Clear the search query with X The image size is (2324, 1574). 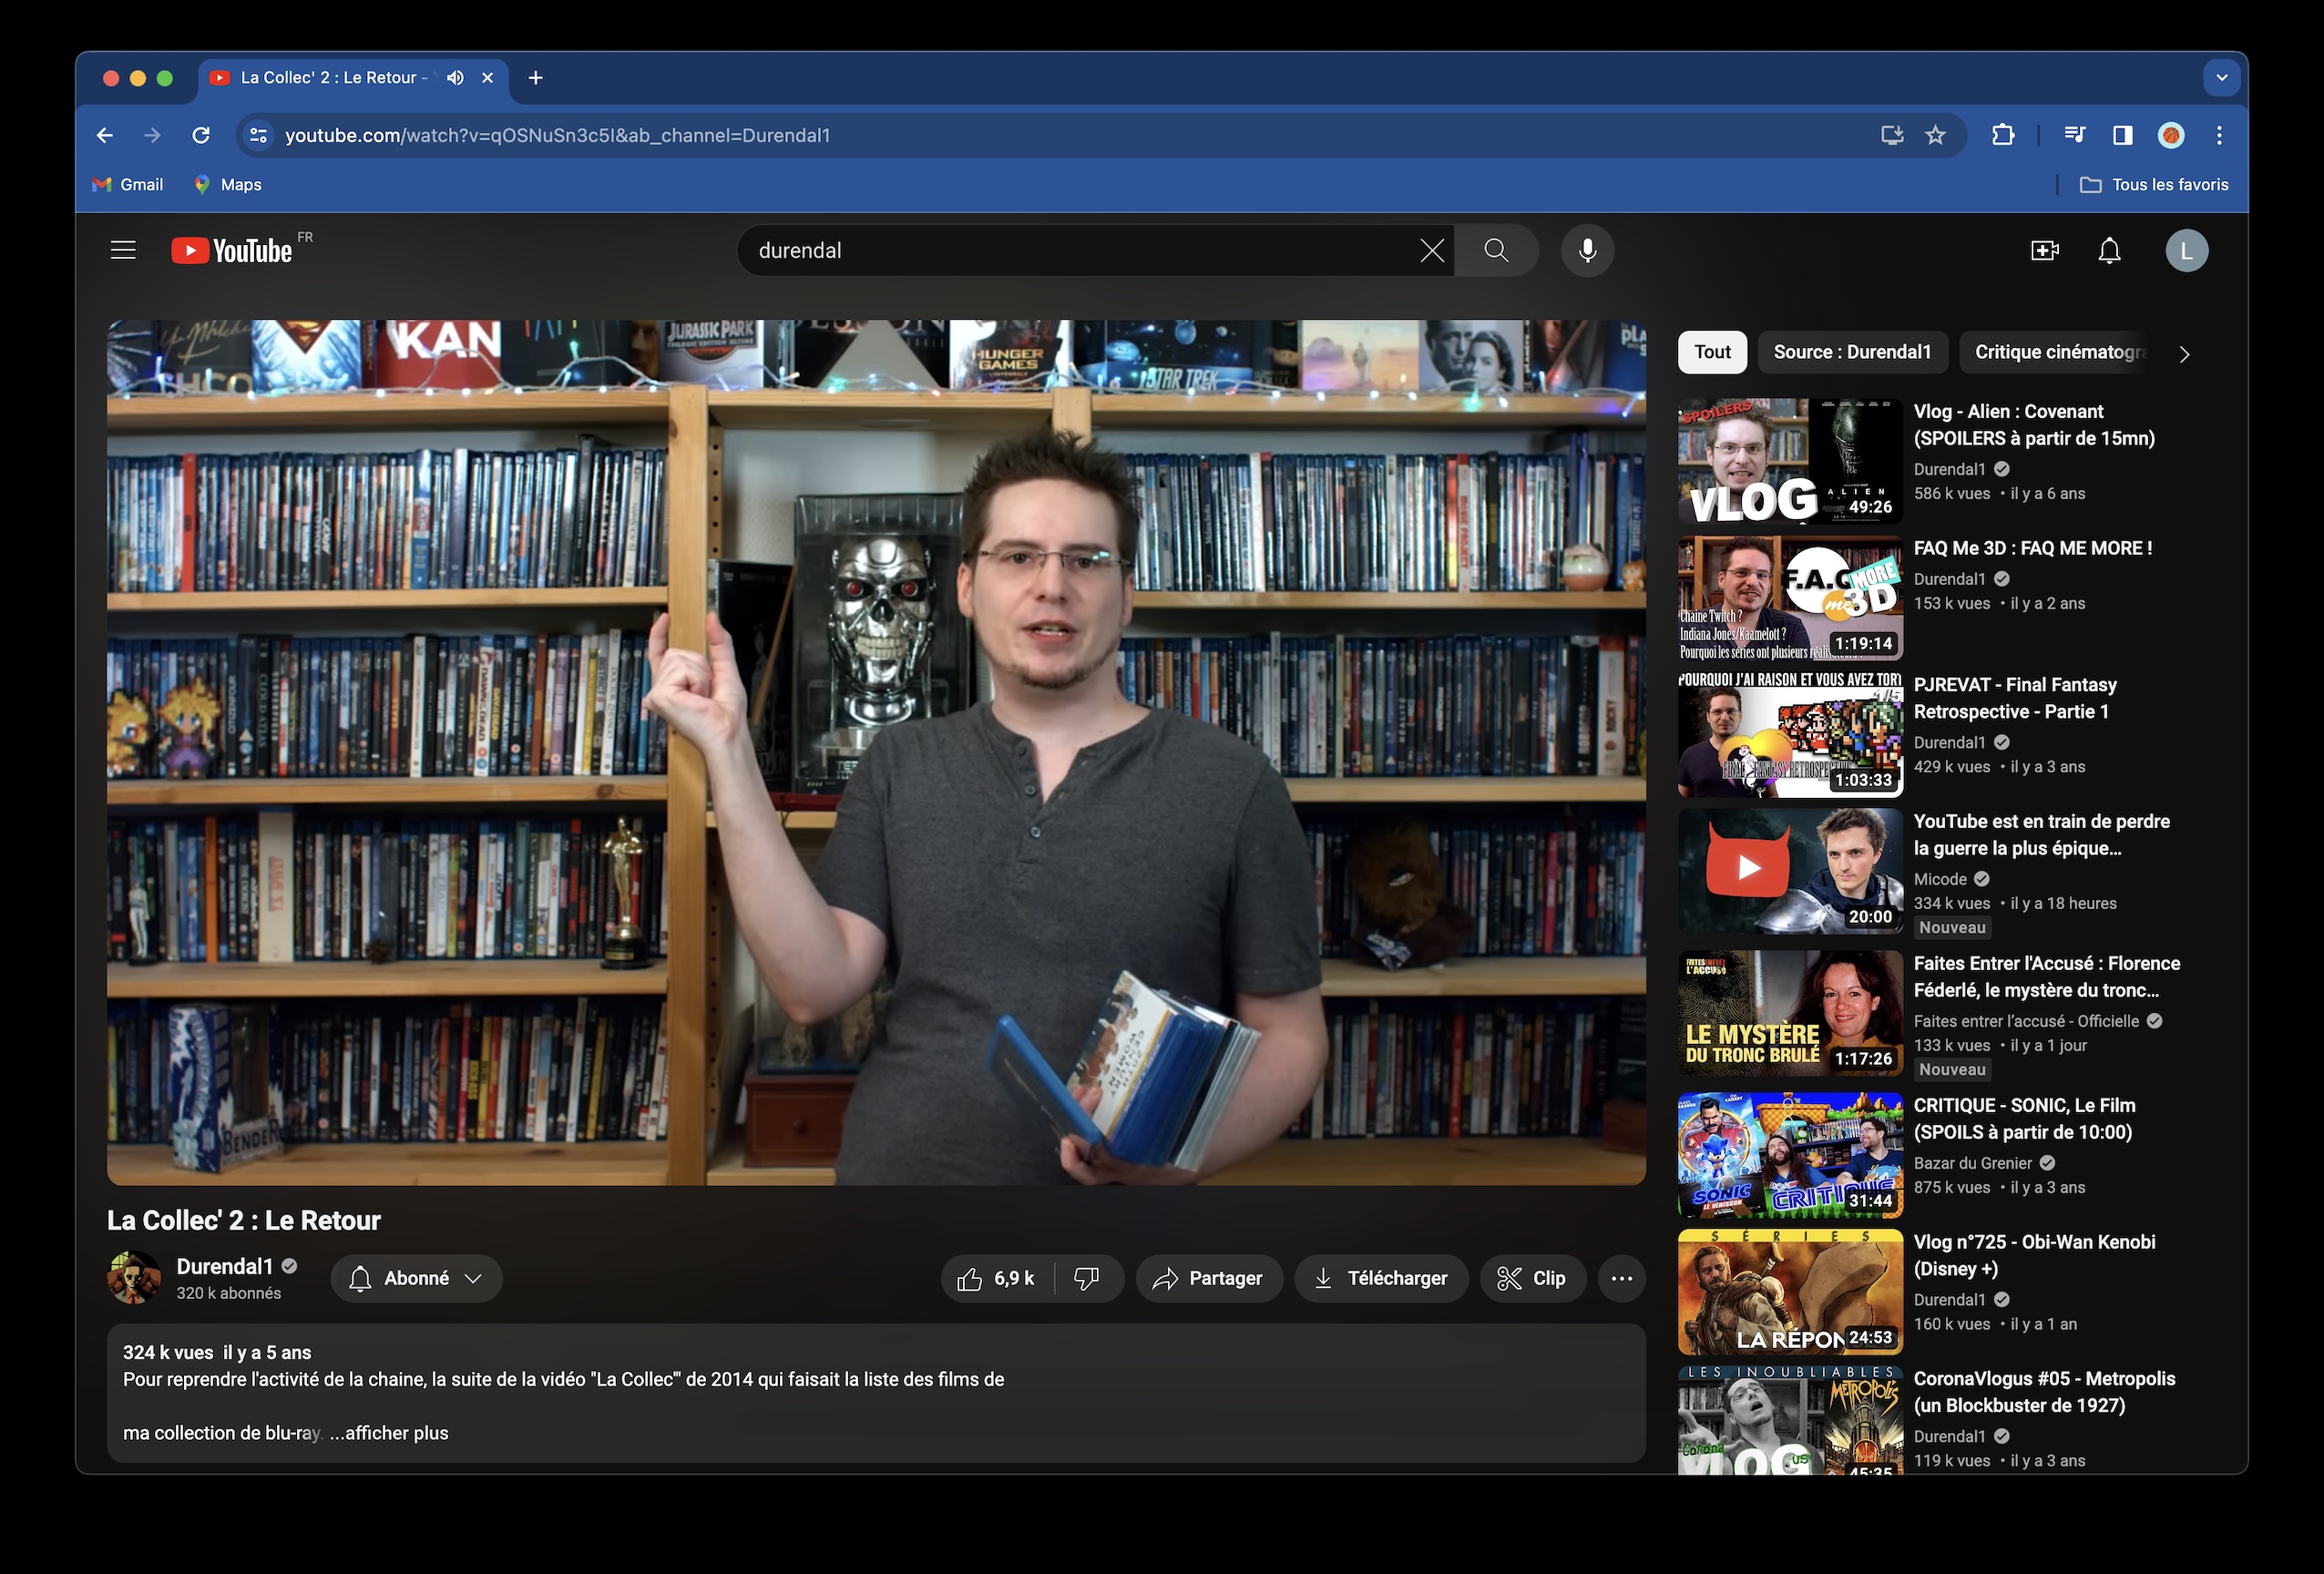pos(1432,250)
